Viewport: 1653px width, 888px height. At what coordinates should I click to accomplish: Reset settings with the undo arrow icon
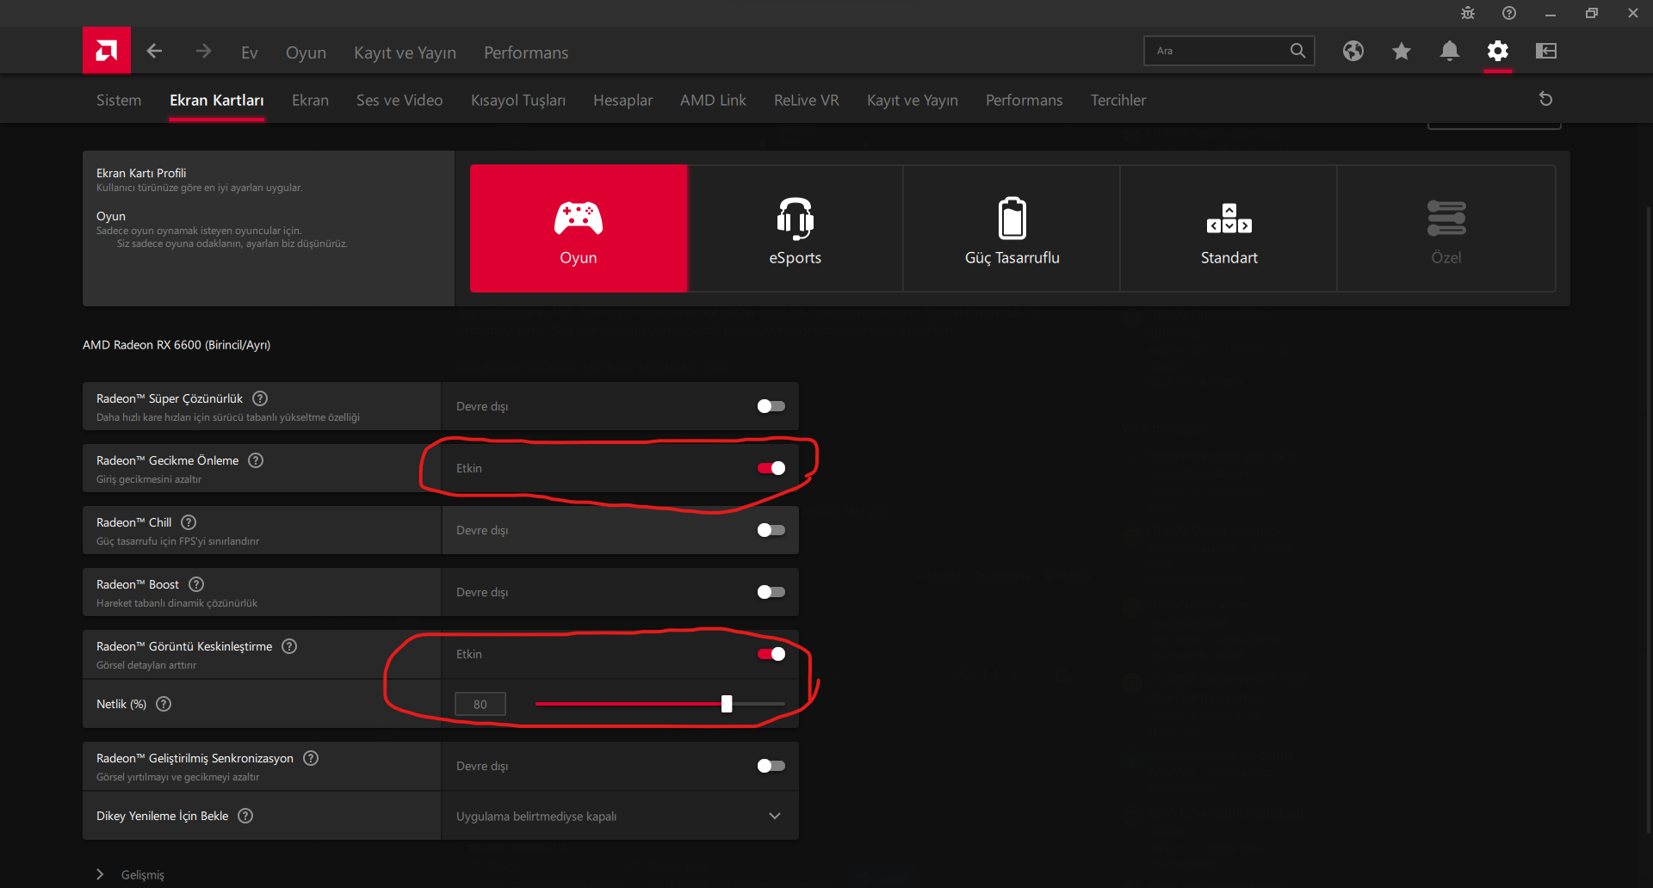coord(1545,99)
